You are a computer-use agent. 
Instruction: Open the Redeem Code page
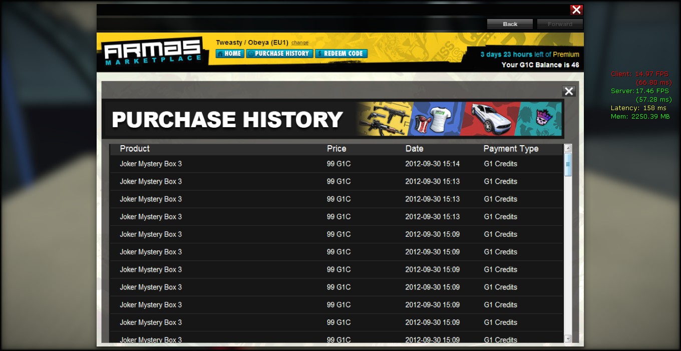tap(341, 54)
